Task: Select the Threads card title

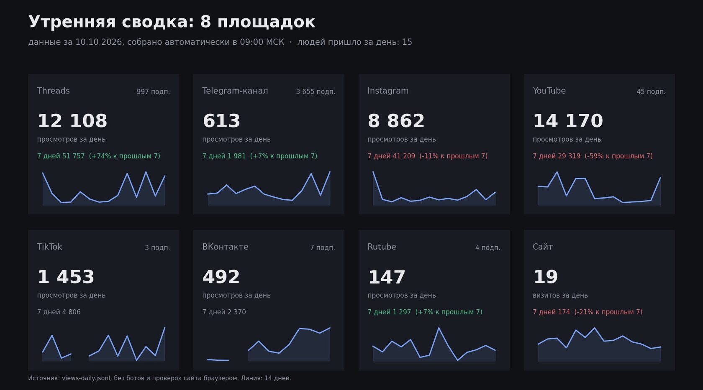Action: 53,91
